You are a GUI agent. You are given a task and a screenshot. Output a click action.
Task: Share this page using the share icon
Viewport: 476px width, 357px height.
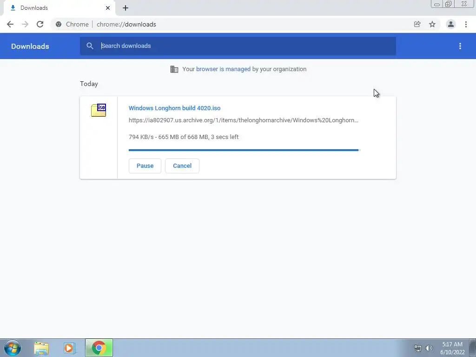[x=417, y=24]
